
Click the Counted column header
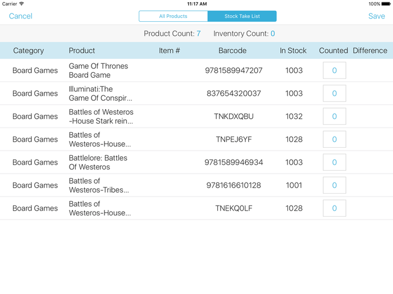point(333,51)
